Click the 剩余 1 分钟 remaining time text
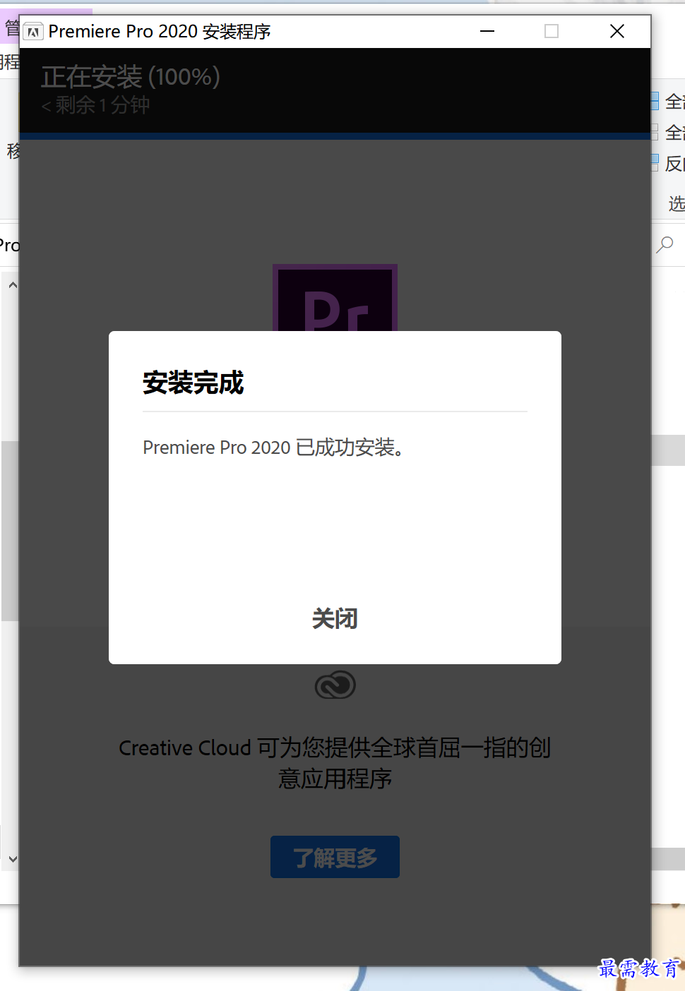This screenshot has height=991, width=685. pos(96,105)
